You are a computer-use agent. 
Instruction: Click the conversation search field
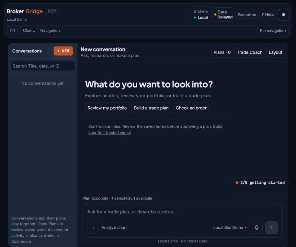[x=42, y=66]
